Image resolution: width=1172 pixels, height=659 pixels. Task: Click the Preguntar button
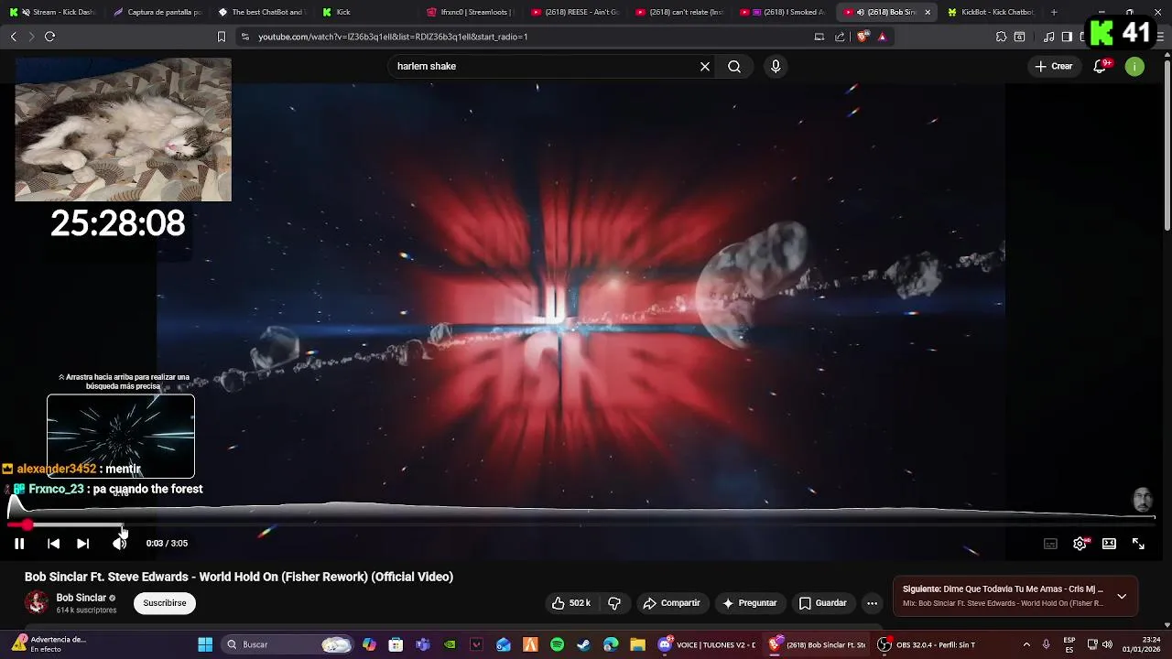click(749, 603)
